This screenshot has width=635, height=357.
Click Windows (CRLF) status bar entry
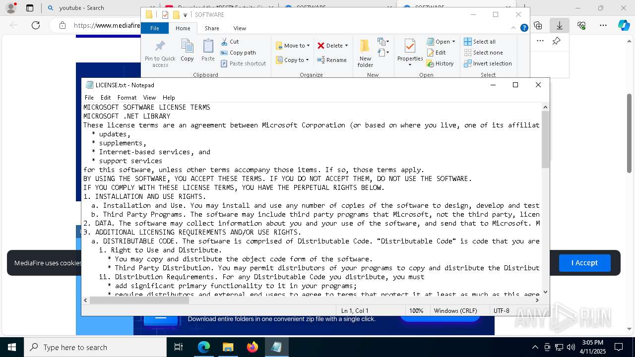tap(455, 310)
